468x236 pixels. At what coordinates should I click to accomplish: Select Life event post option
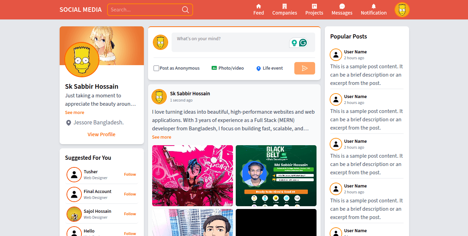(269, 68)
